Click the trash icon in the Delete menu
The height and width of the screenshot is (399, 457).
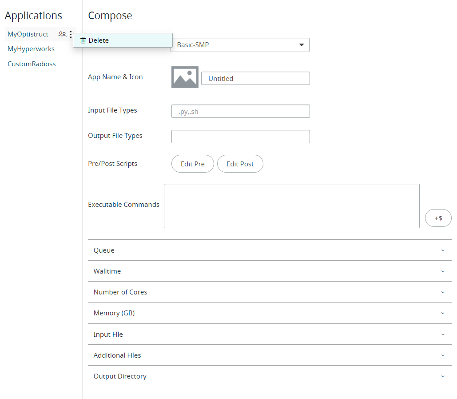coord(83,40)
